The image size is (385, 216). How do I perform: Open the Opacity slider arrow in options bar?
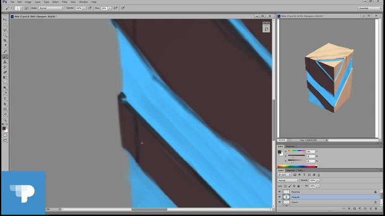(84, 8)
